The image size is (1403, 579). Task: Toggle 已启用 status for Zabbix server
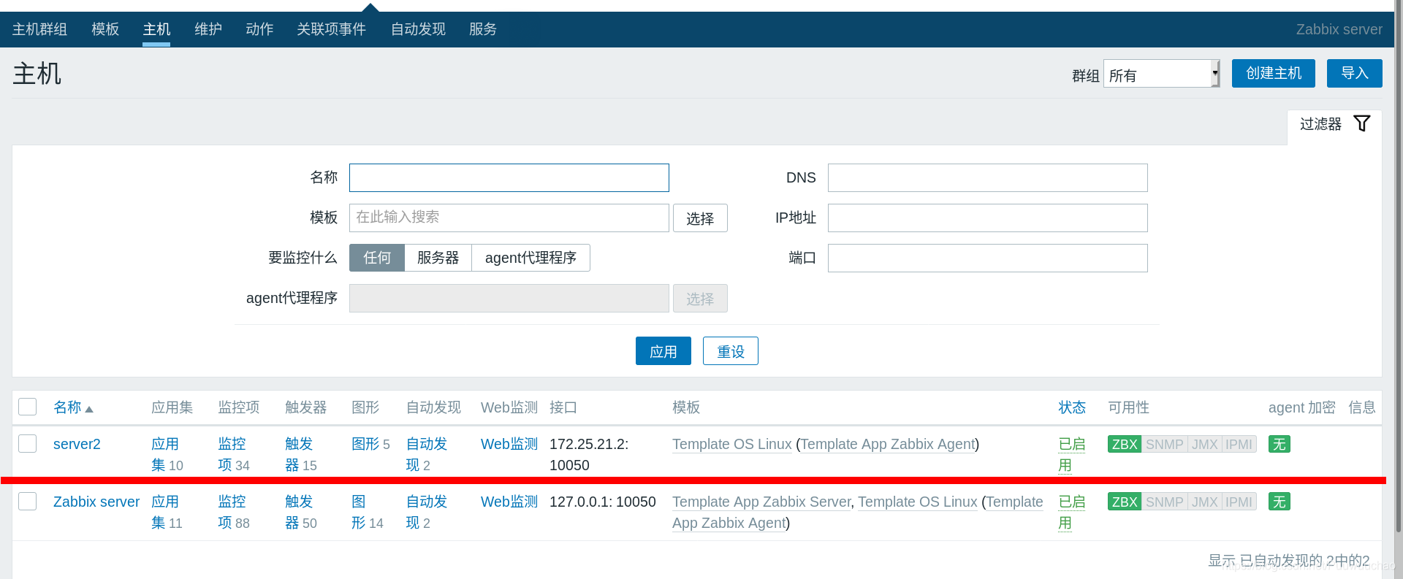click(x=1071, y=512)
